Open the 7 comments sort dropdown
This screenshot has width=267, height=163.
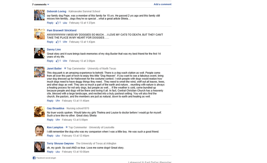click(x=48, y=5)
